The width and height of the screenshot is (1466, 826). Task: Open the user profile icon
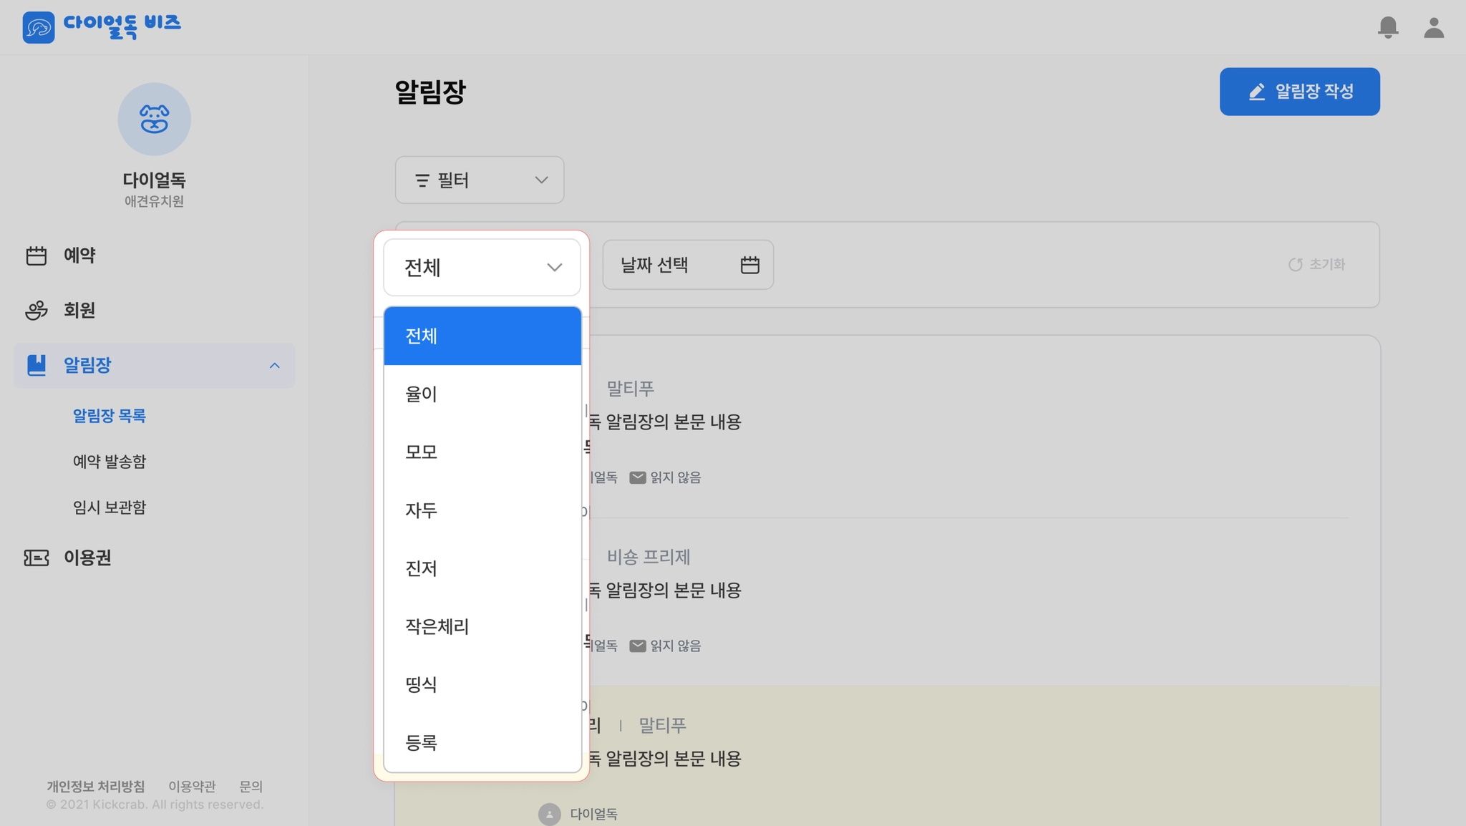(1434, 27)
